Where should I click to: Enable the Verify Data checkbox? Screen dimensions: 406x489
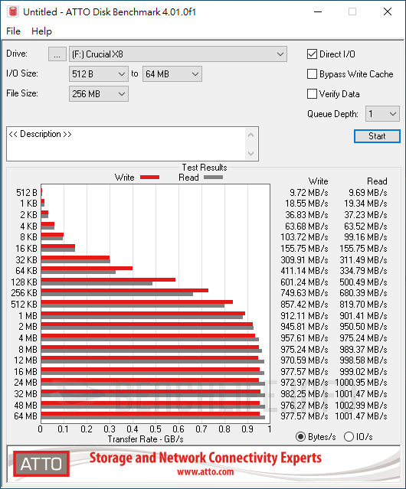click(312, 94)
